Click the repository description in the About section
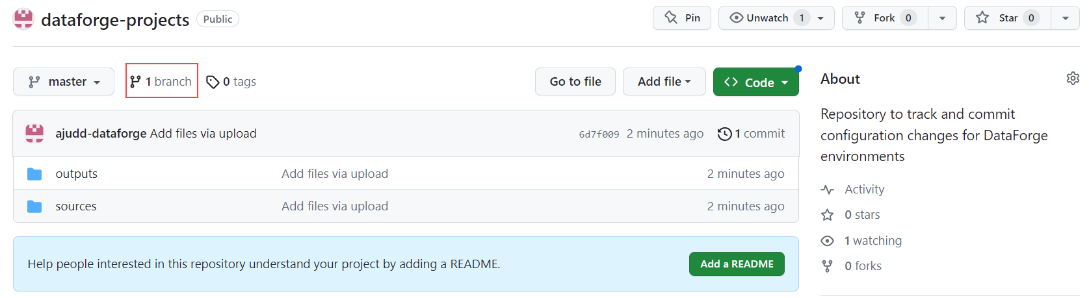Image resolution: width=1089 pixels, height=298 pixels. point(934,135)
